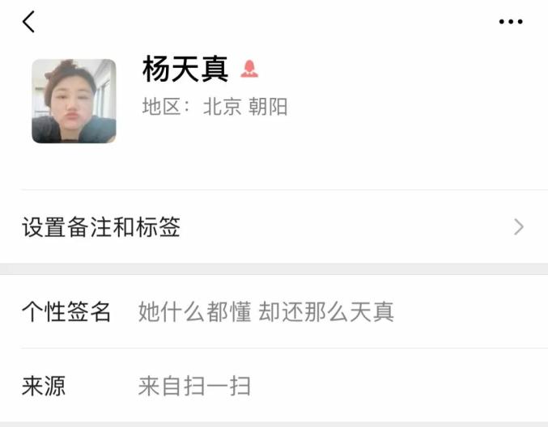
Task: Click the 扫一扫 words in source row
Action: pyautogui.click(x=217, y=386)
